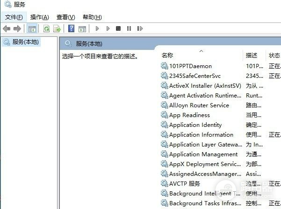The image size is (281, 209).
Task: Sort by the 状态 column header
Action: coord(274,55)
